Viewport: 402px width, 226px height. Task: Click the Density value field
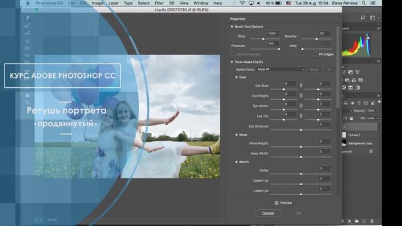click(x=324, y=33)
